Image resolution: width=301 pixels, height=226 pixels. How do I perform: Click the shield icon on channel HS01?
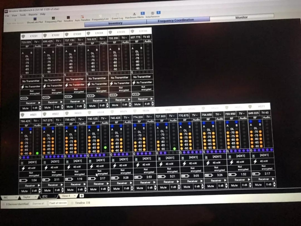(23, 115)
